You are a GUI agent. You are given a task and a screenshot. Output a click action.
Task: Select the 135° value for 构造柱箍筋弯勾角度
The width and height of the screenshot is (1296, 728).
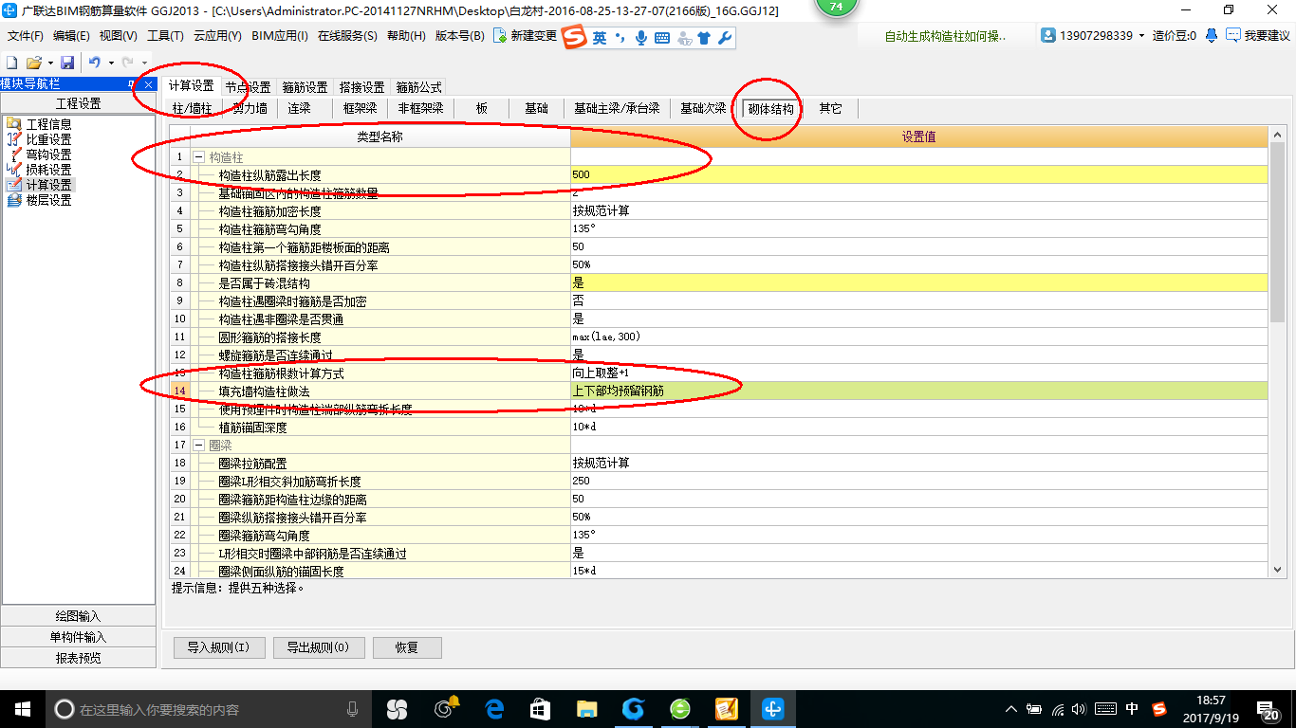pos(919,228)
